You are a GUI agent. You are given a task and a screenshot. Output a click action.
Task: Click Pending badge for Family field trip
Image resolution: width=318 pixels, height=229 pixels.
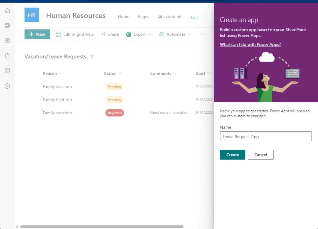pos(114,100)
